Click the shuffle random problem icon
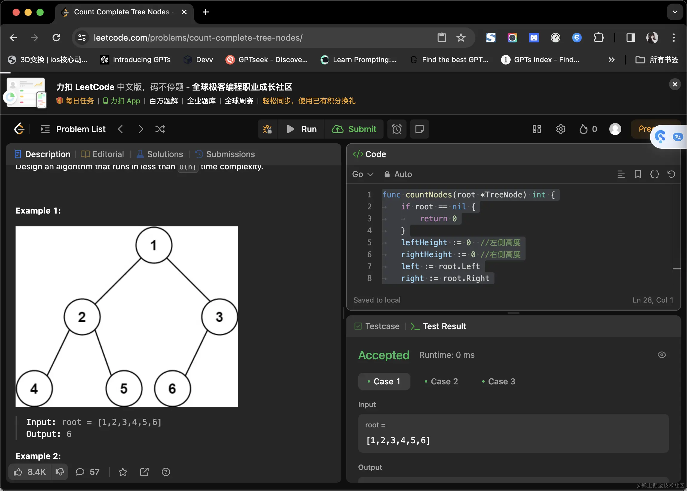The height and width of the screenshot is (491, 687). [160, 129]
